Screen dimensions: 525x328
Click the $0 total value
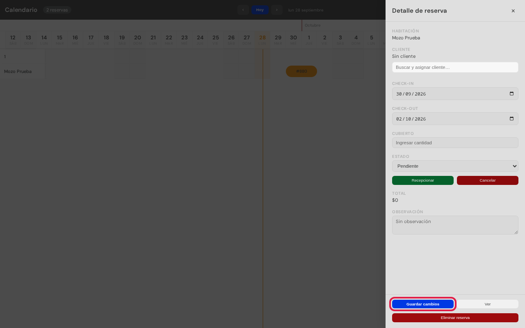click(x=395, y=200)
